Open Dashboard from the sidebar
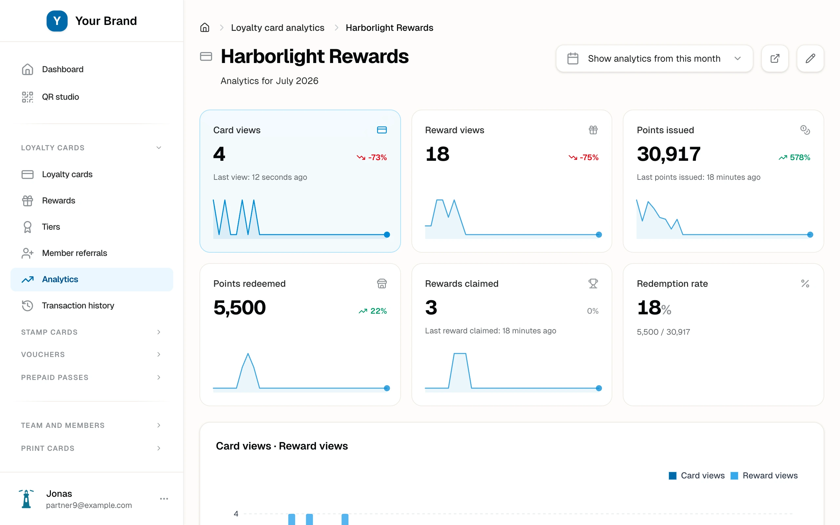Image resolution: width=840 pixels, height=525 pixels. pos(92,69)
